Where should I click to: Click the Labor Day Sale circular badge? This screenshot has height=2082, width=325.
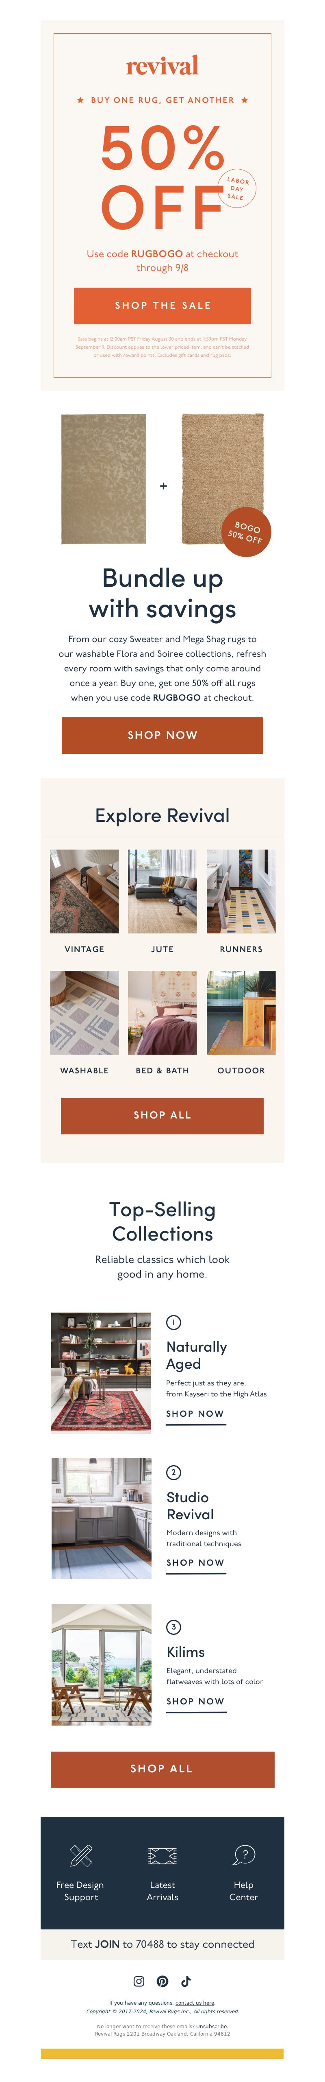[236, 188]
